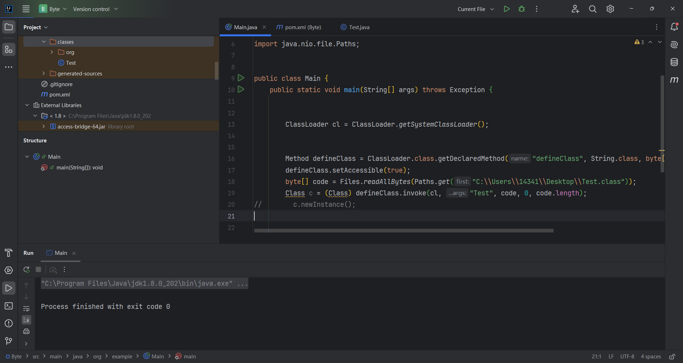683x363 pixels.
Task: Expand access-bridge-64.jar library
Action: click(44, 126)
